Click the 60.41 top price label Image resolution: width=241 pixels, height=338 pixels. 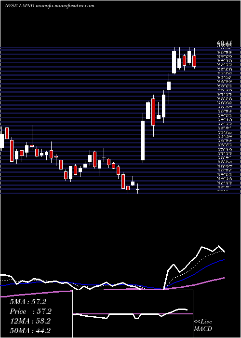(224, 43)
